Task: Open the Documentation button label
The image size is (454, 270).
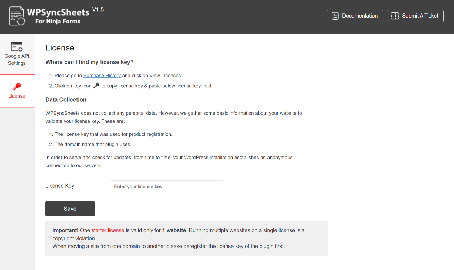Action: point(360,16)
